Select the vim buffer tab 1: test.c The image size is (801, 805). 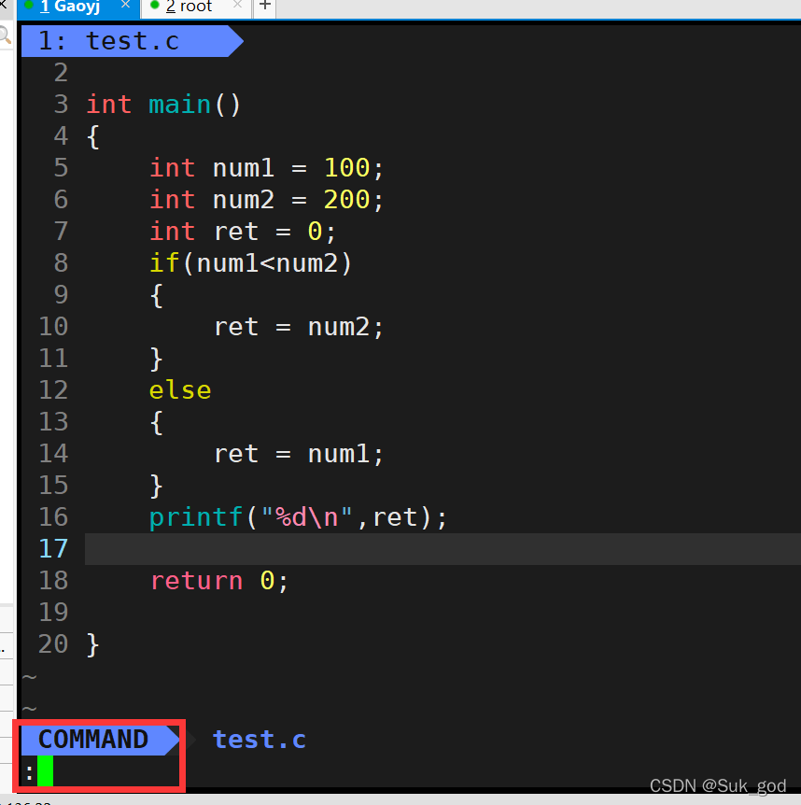[x=132, y=41]
